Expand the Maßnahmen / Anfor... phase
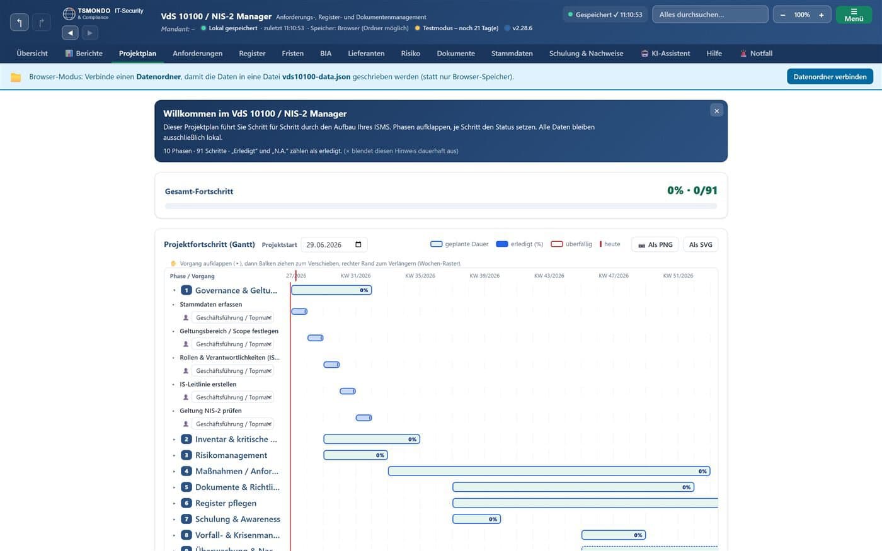Image resolution: width=882 pixels, height=551 pixels. click(175, 471)
